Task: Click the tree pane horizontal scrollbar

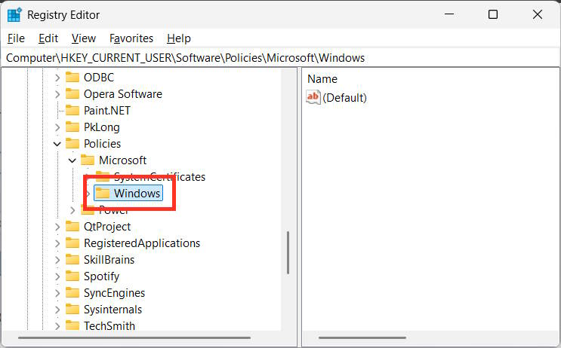Action: pos(134,337)
